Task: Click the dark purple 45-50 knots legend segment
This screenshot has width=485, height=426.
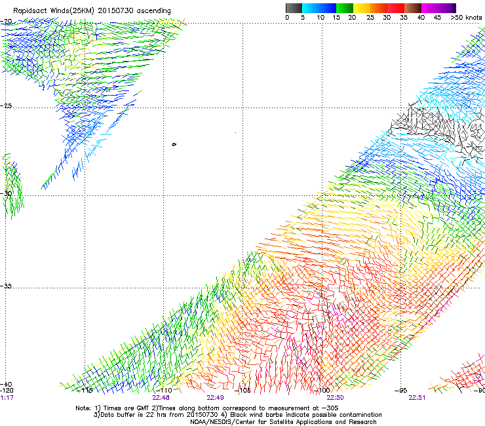Action: point(447,8)
